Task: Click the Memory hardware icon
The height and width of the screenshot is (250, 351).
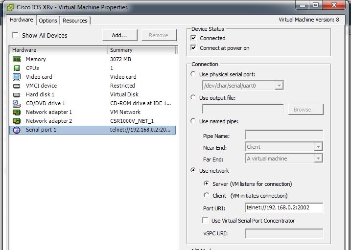Action: pyautogui.click(x=17, y=59)
